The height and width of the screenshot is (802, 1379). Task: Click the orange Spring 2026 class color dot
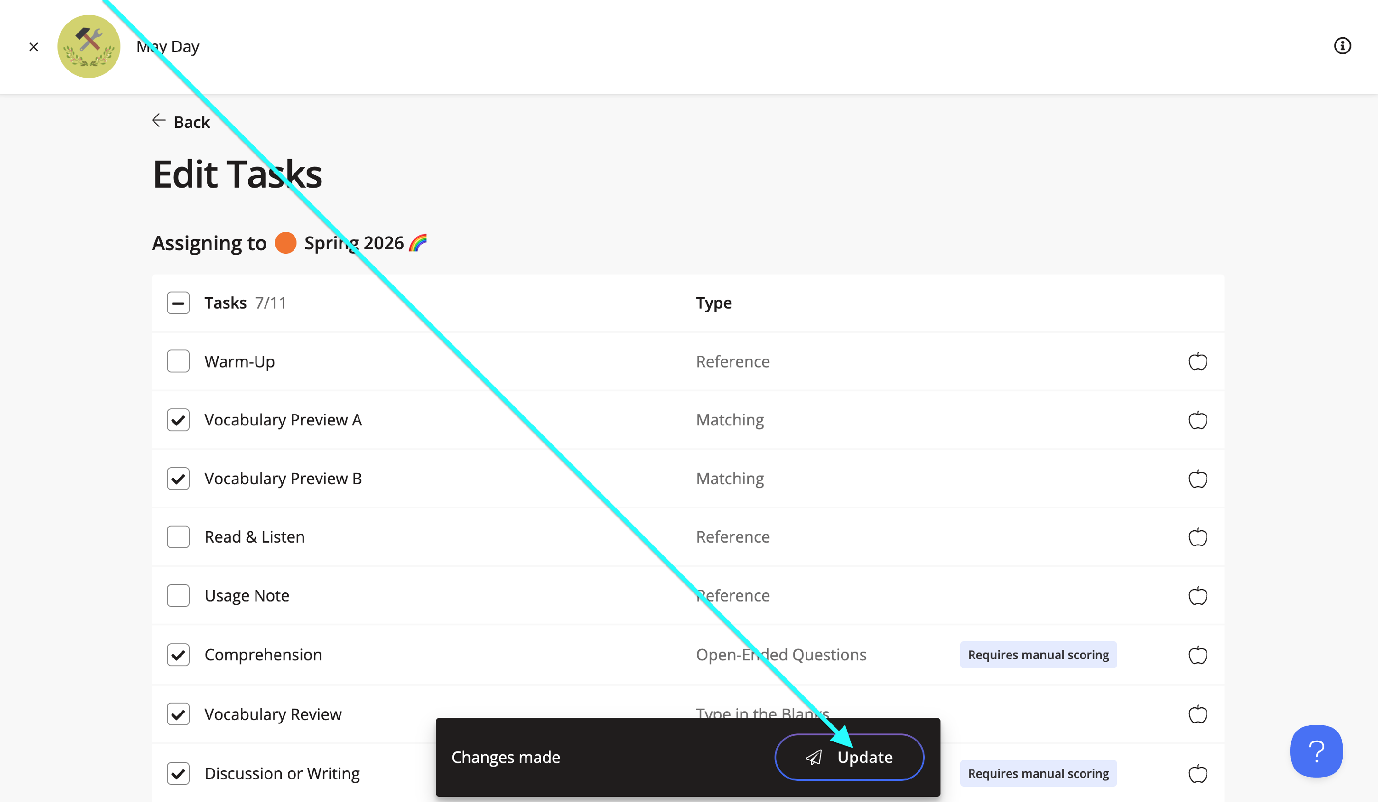pos(285,243)
